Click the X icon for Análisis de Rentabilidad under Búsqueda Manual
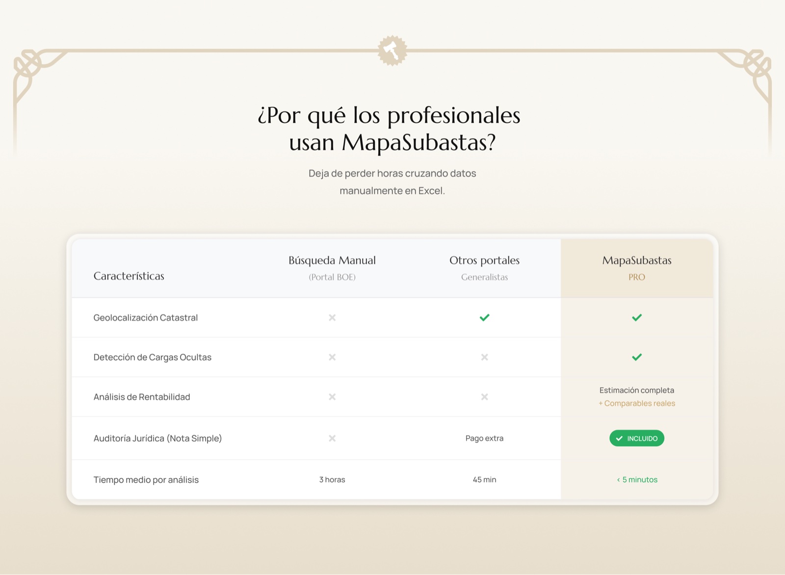The height and width of the screenshot is (575, 785). pos(332,396)
